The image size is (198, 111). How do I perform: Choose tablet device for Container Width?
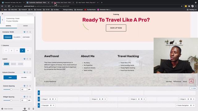point(27,32)
